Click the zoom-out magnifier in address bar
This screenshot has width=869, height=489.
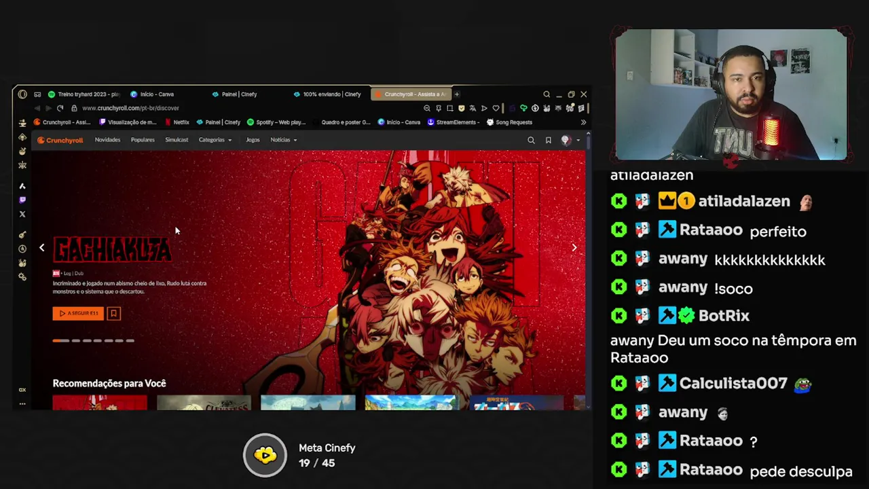(427, 108)
